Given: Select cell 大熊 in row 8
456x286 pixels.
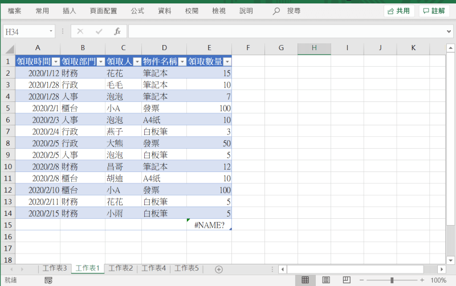Looking at the screenshot, I should [x=123, y=144].
